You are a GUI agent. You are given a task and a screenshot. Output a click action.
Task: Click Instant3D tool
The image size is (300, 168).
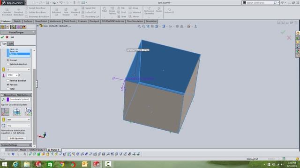click(x=169, y=11)
